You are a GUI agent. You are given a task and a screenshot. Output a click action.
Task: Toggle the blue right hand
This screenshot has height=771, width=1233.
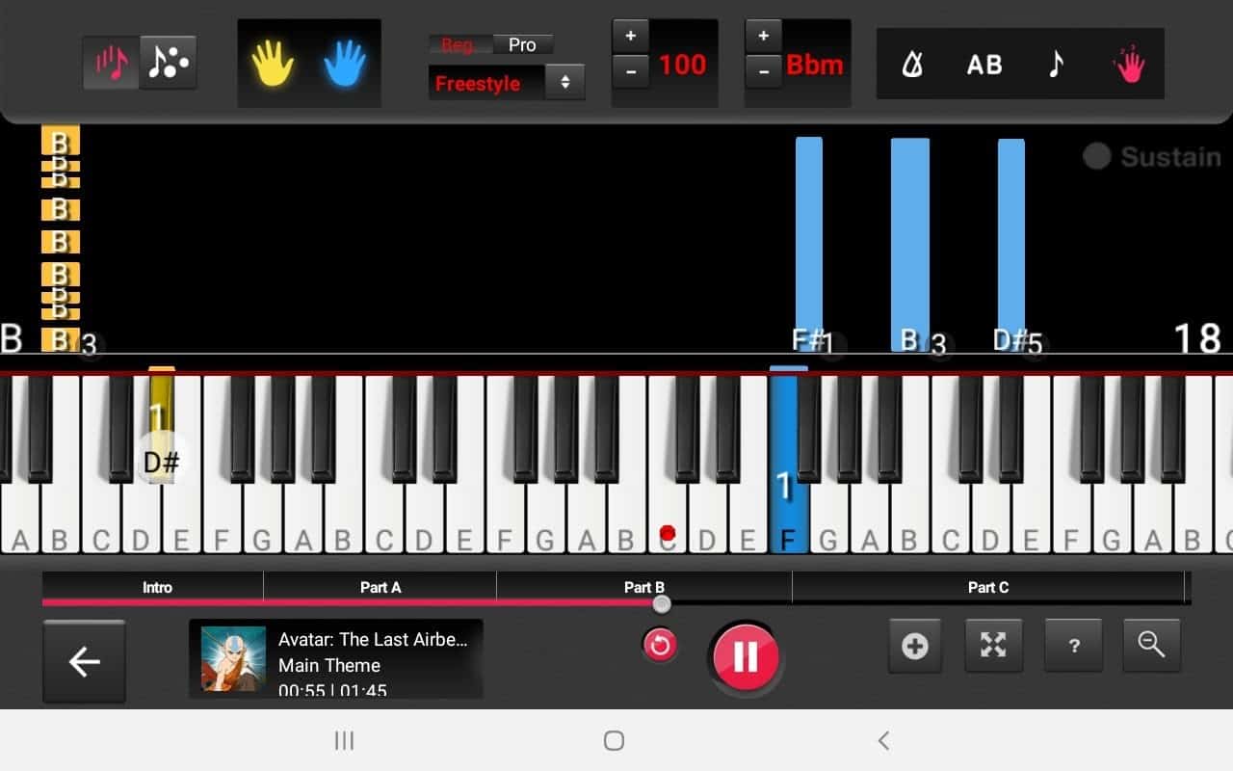pyautogui.click(x=345, y=65)
